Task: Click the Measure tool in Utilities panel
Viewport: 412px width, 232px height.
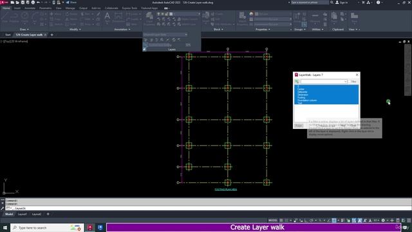Action: pyautogui.click(x=315, y=17)
